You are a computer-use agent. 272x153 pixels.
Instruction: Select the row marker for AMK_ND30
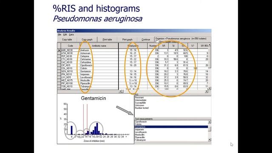tap(59, 50)
